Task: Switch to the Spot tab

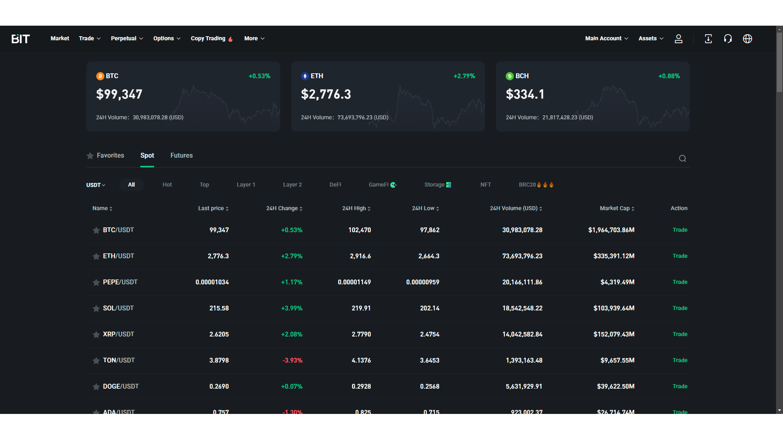Action: coord(147,156)
